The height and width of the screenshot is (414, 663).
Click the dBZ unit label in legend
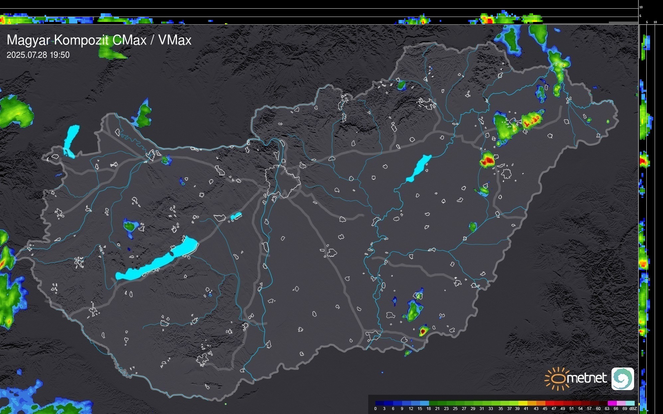[633, 409]
